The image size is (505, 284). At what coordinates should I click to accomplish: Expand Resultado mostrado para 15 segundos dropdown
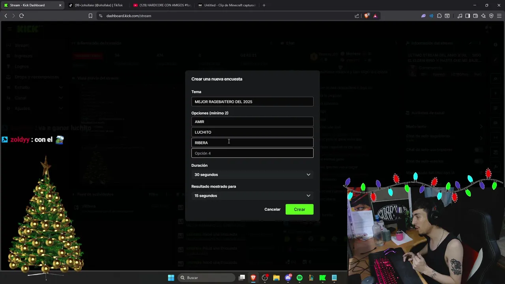click(252, 196)
